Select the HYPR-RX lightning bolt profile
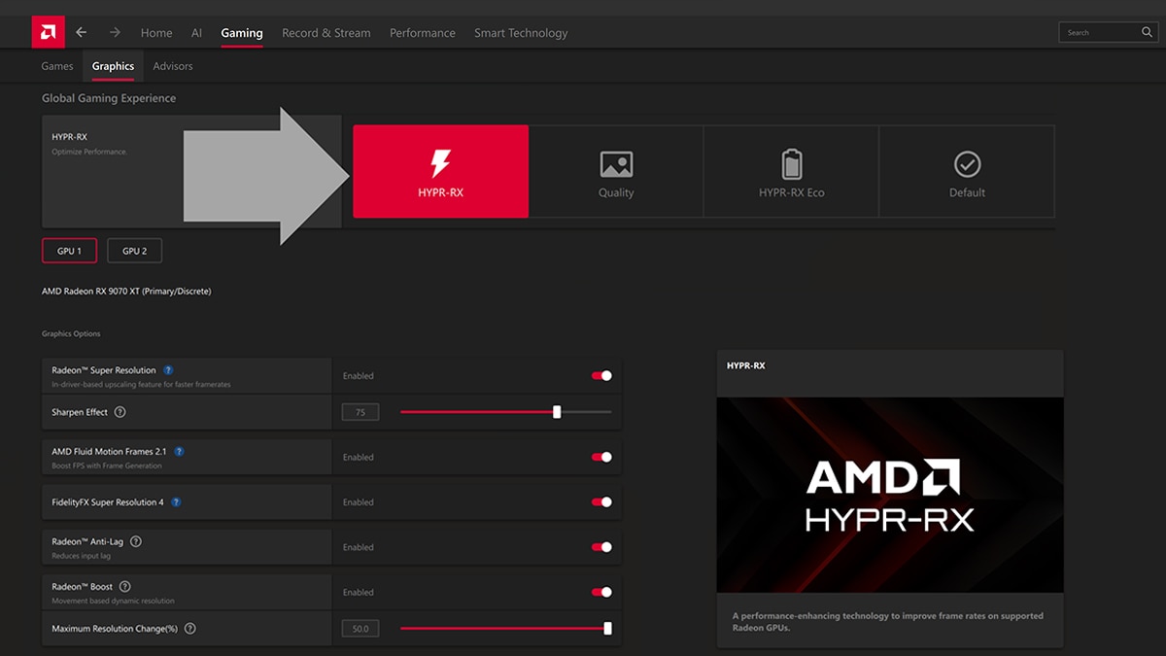The image size is (1166, 656). 440,171
